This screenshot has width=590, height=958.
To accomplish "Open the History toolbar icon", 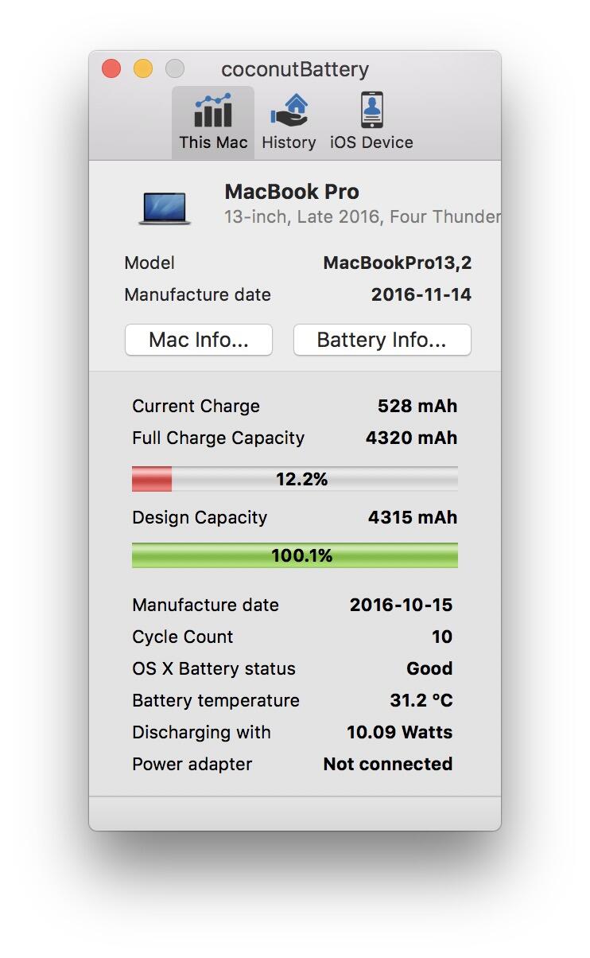I will coord(289,111).
